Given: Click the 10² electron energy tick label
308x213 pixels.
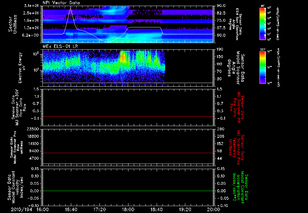Looking at the screenshot, I should point(35,54).
